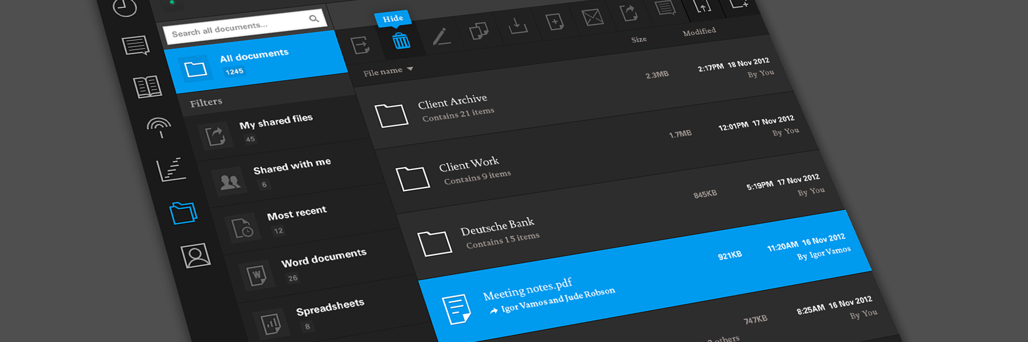The height and width of the screenshot is (342, 1028).
Task: Click the people icon beside Shared with me
Action: [x=230, y=182]
